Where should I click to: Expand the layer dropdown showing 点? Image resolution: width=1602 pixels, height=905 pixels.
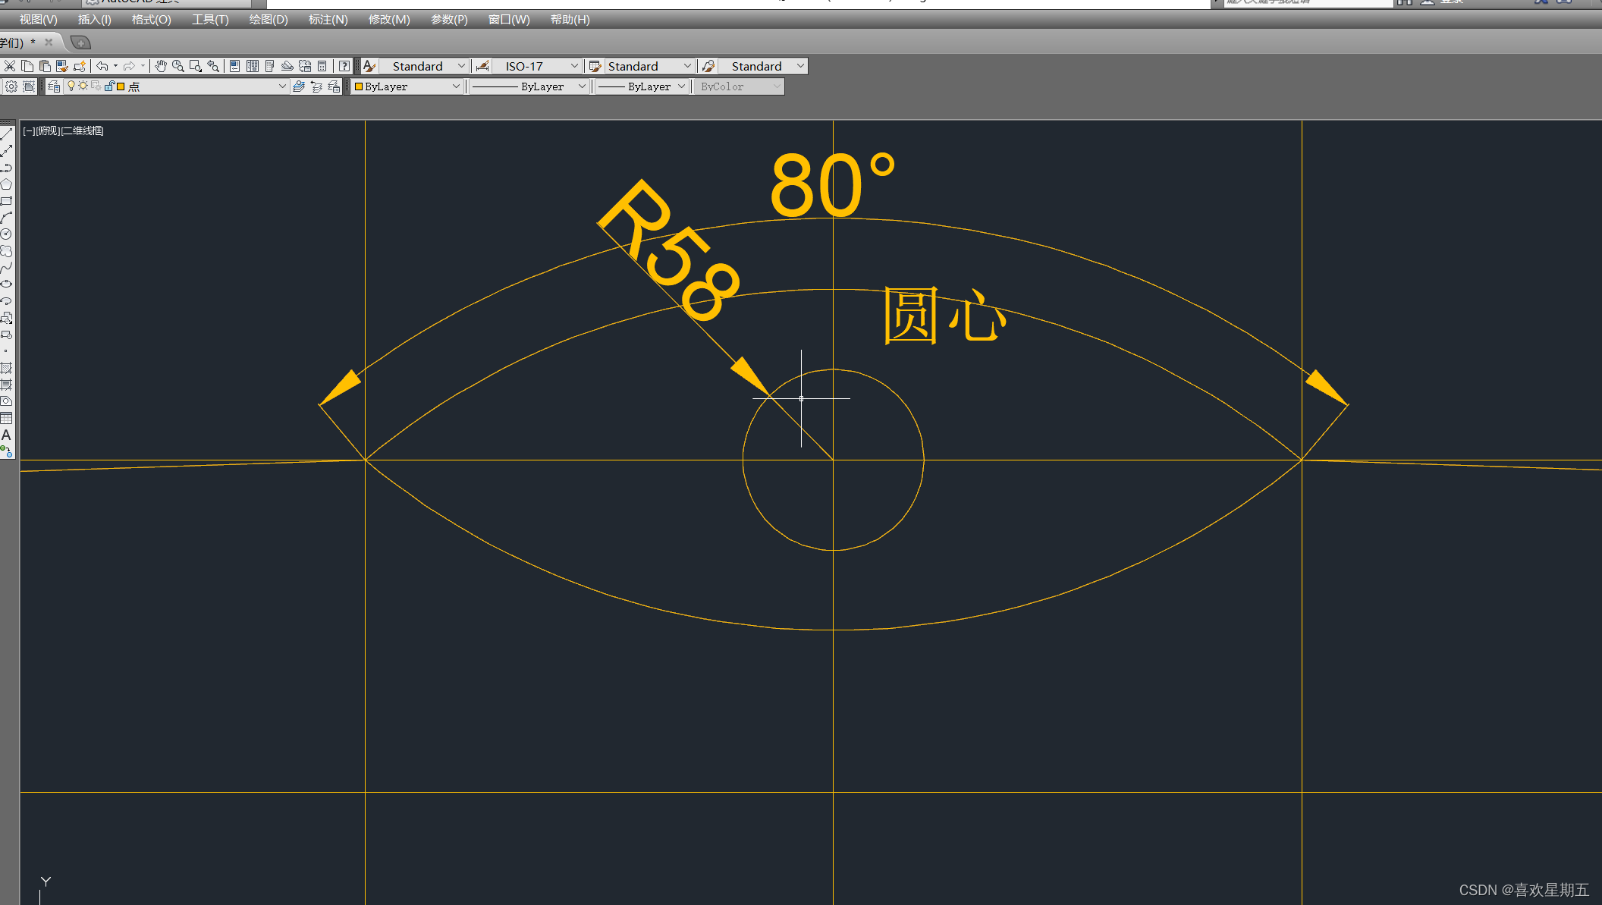coord(282,86)
